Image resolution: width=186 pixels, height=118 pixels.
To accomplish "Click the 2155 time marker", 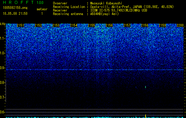I will (91, 25).
